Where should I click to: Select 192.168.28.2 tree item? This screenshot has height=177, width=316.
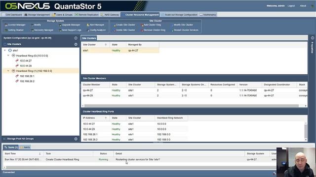click(27, 81)
